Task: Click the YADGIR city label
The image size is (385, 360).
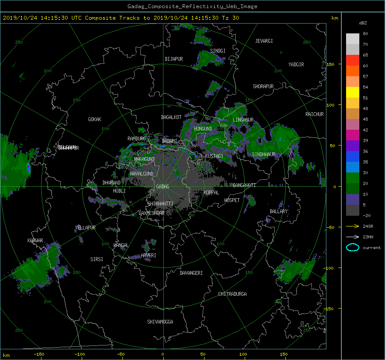Action: (296, 65)
